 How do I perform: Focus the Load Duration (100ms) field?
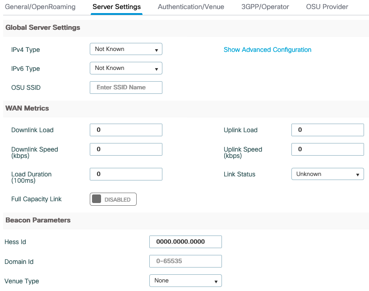[x=126, y=174]
